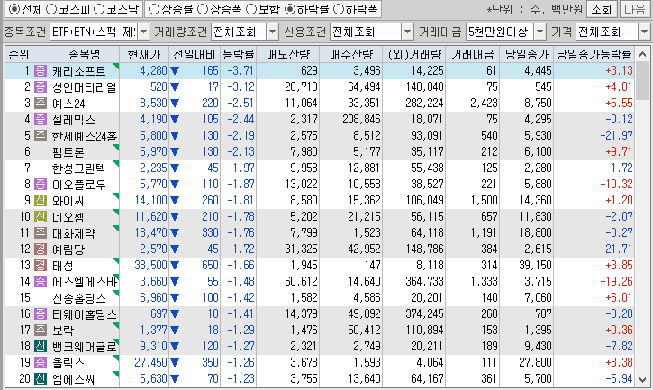Image resolution: width=653 pixels, height=390 pixels.
Task: Click the 다음 next button
Action: pyautogui.click(x=634, y=9)
